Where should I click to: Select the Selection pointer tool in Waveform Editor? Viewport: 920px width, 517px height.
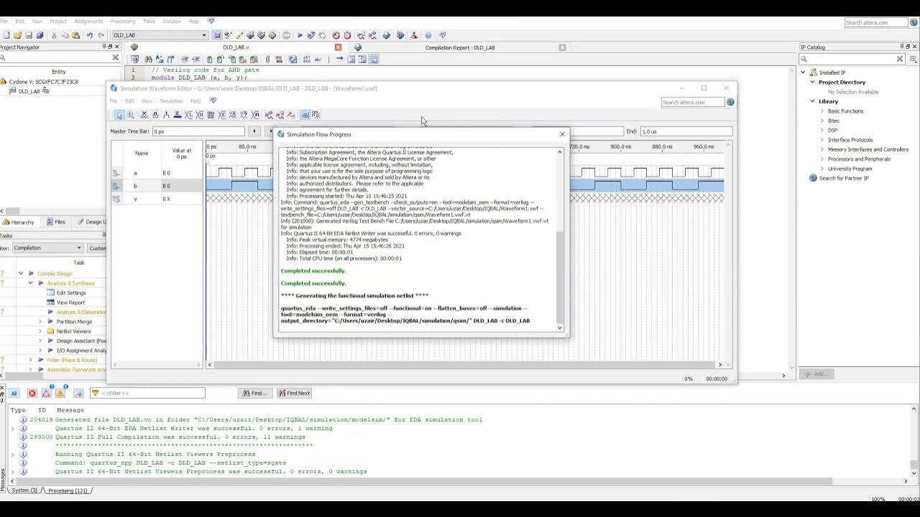pyautogui.click(x=120, y=115)
